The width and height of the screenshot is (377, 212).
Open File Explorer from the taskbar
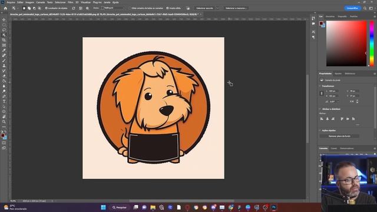(153, 207)
